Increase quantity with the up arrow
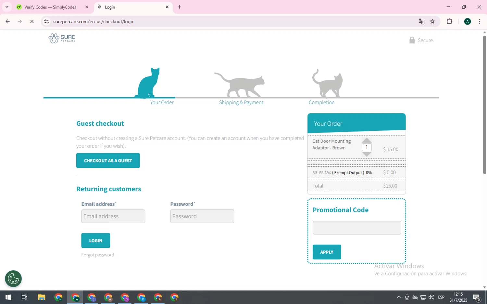Image resolution: width=487 pixels, height=304 pixels. pyautogui.click(x=367, y=140)
